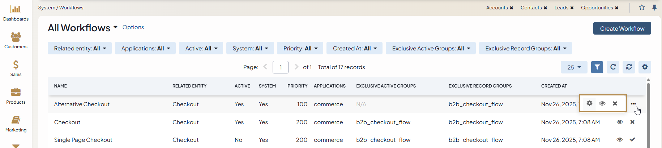Open the Customers sidebar section
The height and width of the screenshot is (148, 662).
click(x=16, y=40)
